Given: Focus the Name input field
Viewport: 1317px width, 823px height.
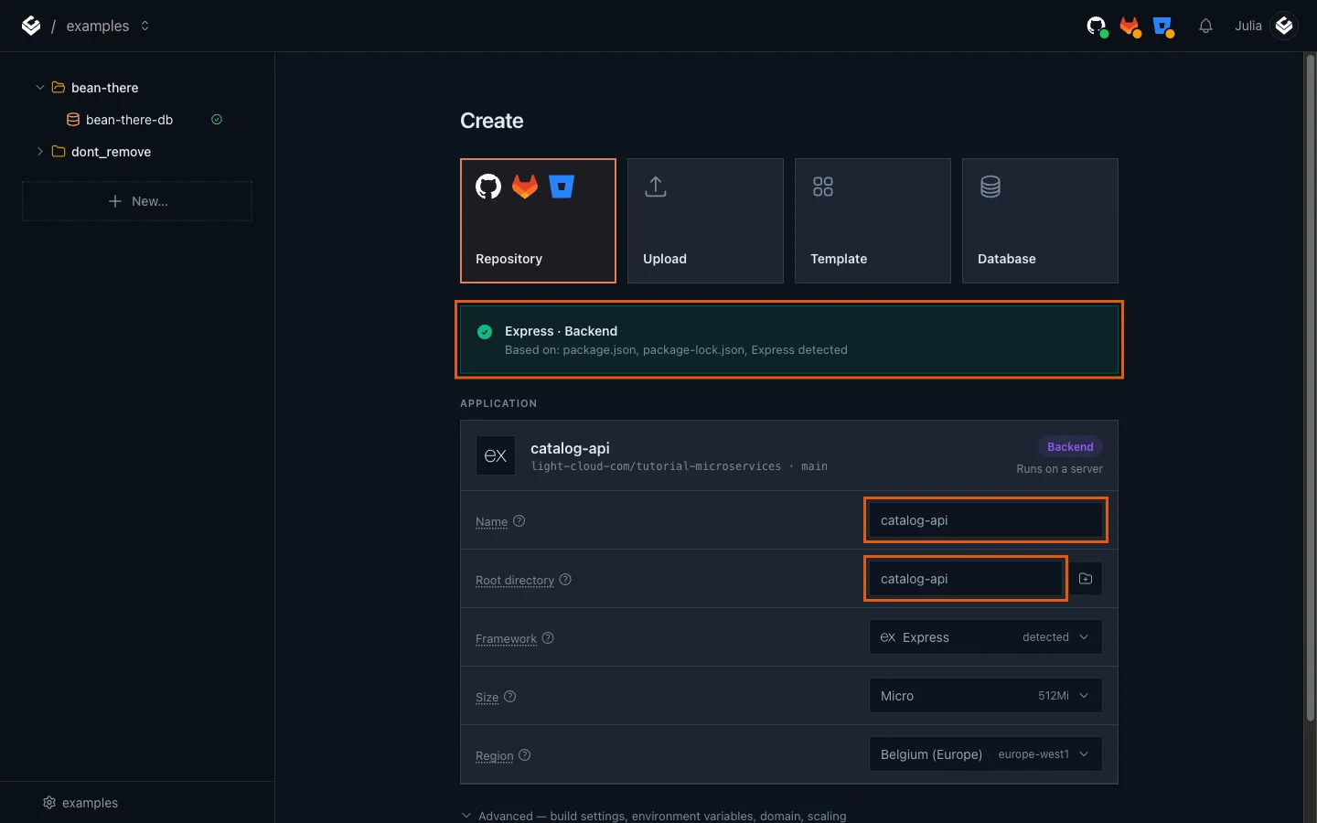Looking at the screenshot, I should (x=986, y=520).
